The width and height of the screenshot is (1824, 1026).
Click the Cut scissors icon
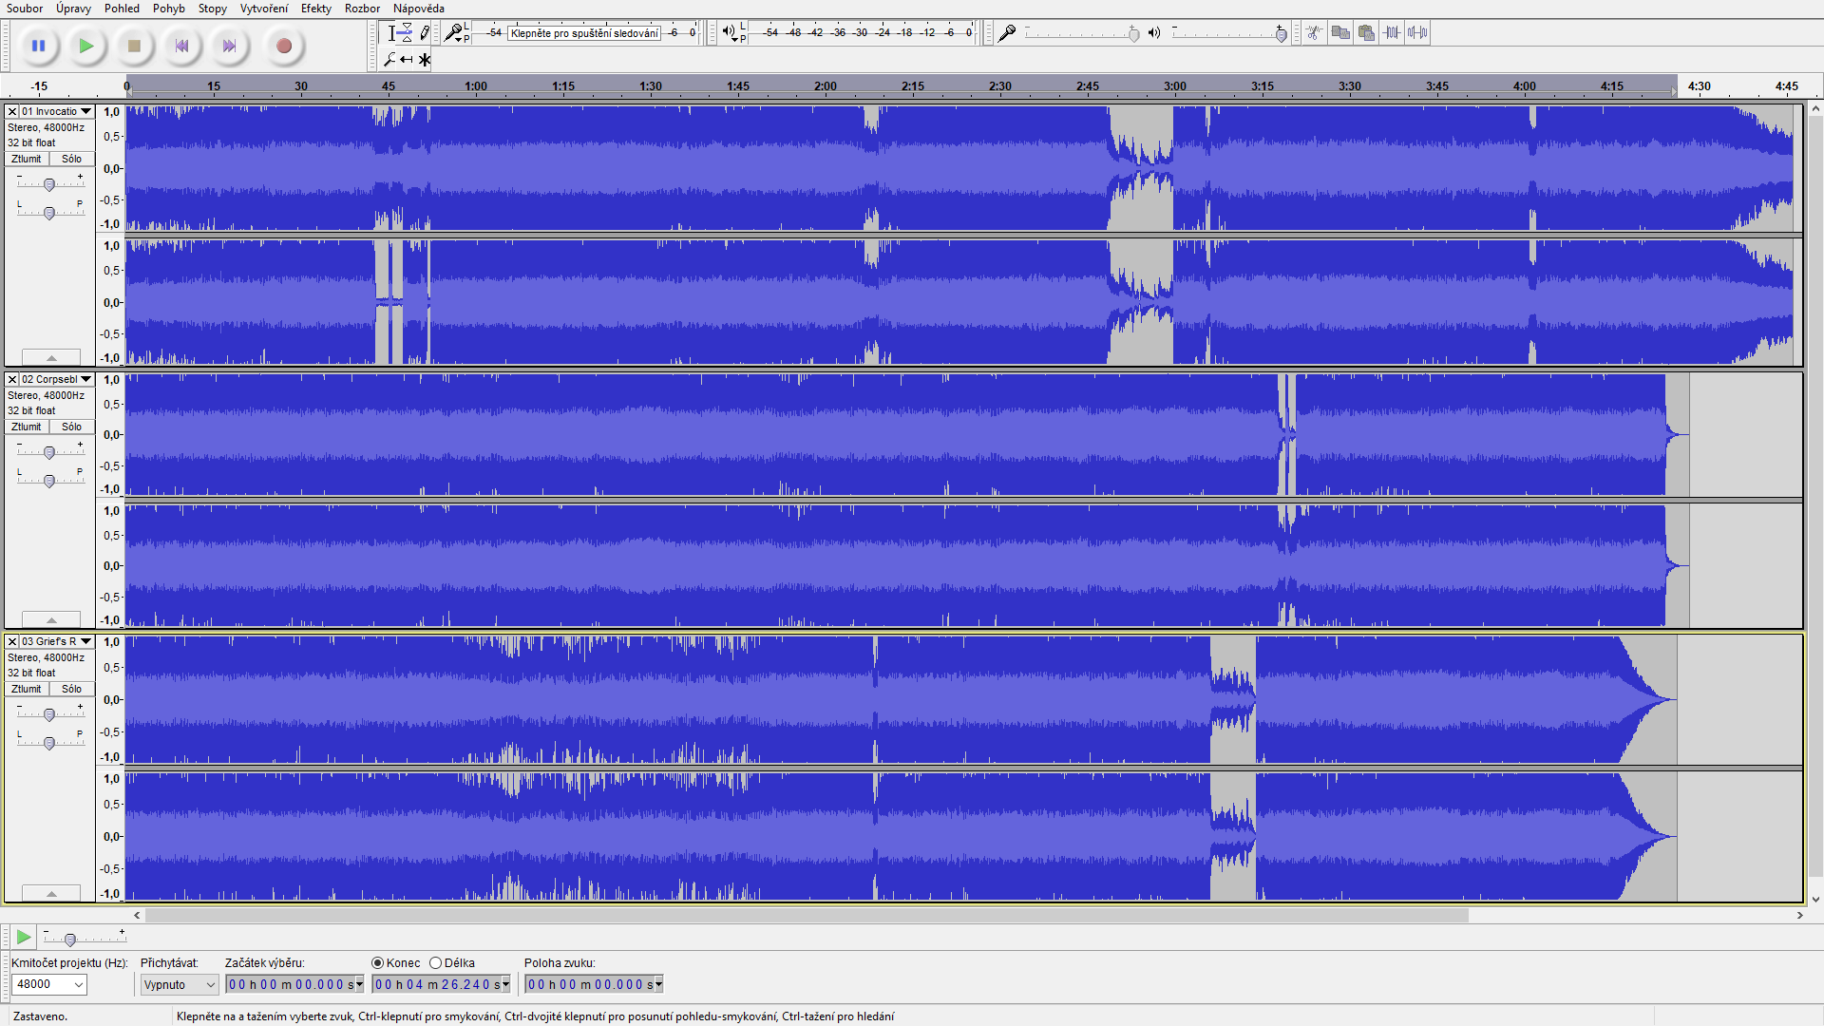click(1315, 33)
